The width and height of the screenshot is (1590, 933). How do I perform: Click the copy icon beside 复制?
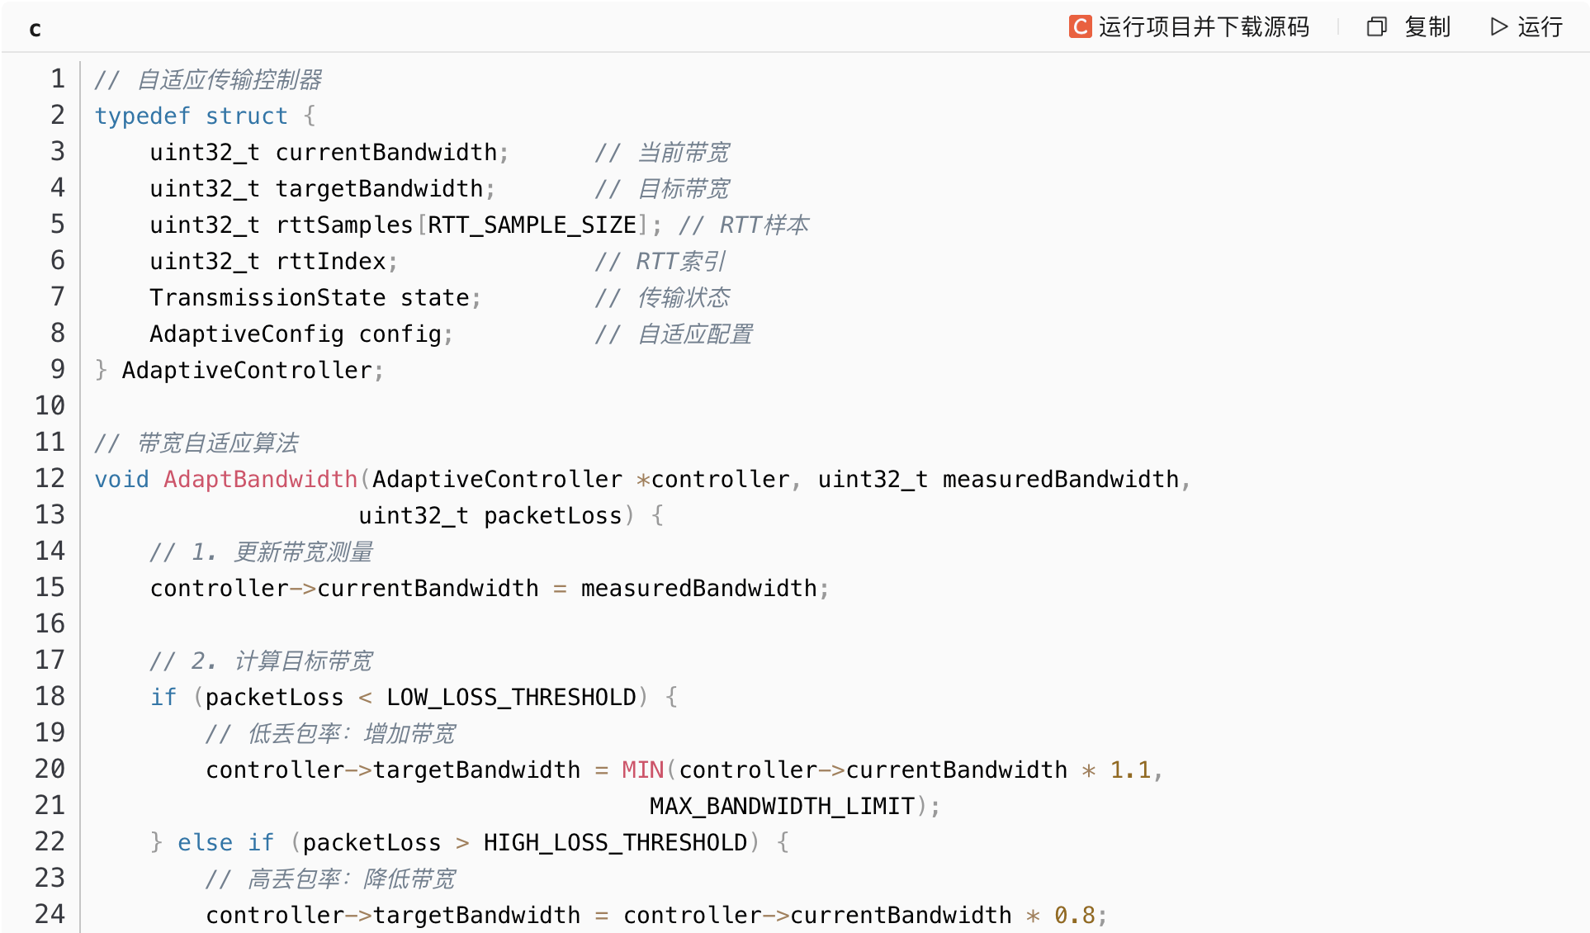1376,27
